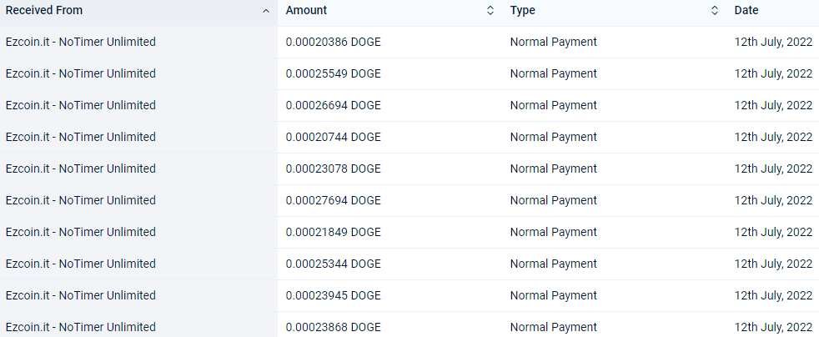Image resolution: width=819 pixels, height=337 pixels.
Task: Select the 0.00023868 DOGE amount cell
Action: click(x=334, y=327)
